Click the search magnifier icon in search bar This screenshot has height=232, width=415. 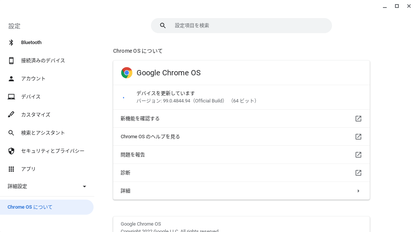pyautogui.click(x=163, y=26)
